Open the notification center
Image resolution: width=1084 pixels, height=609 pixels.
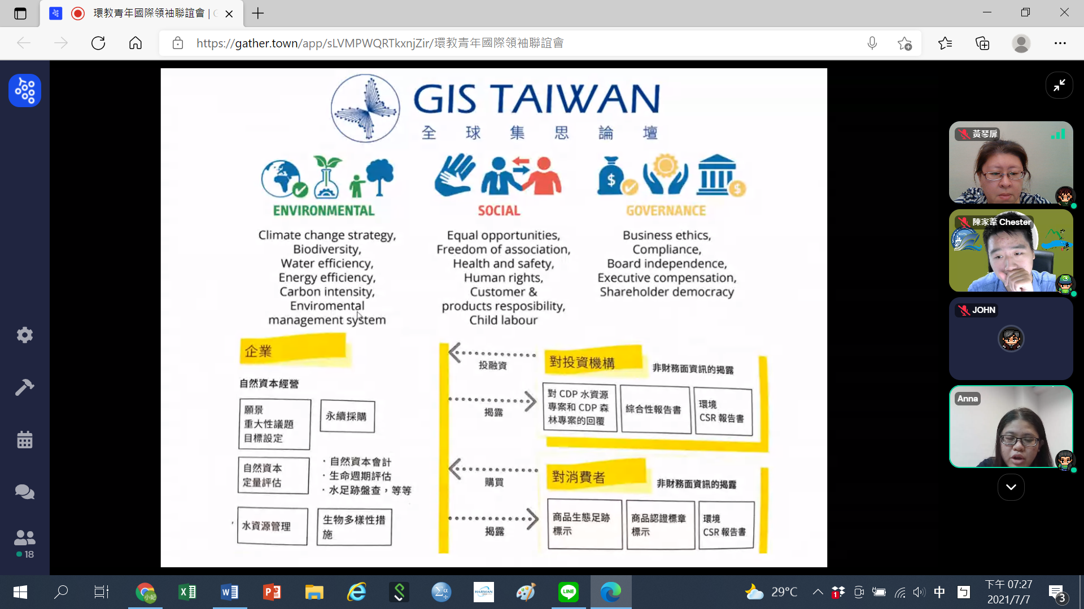tap(1057, 593)
